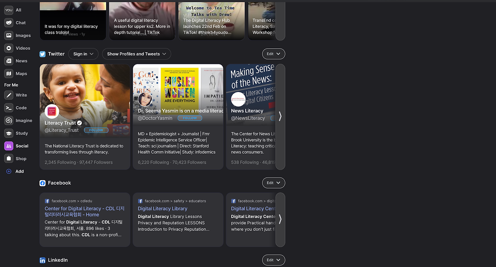This screenshot has height=267, width=496.
Task: Click the Study graduation cap icon
Action: (x=9, y=133)
